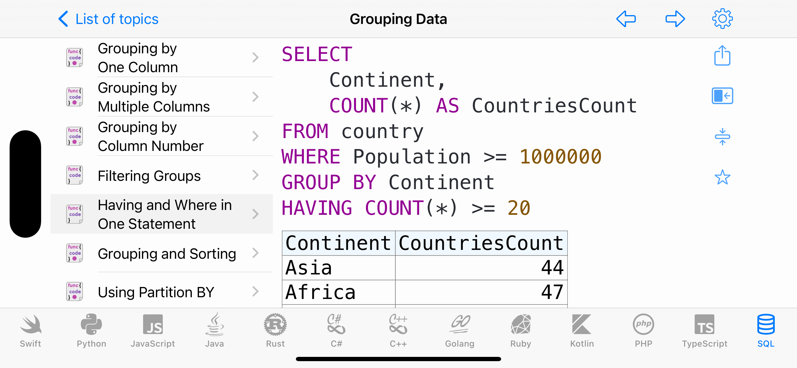Open the settings gear icon

tap(722, 19)
